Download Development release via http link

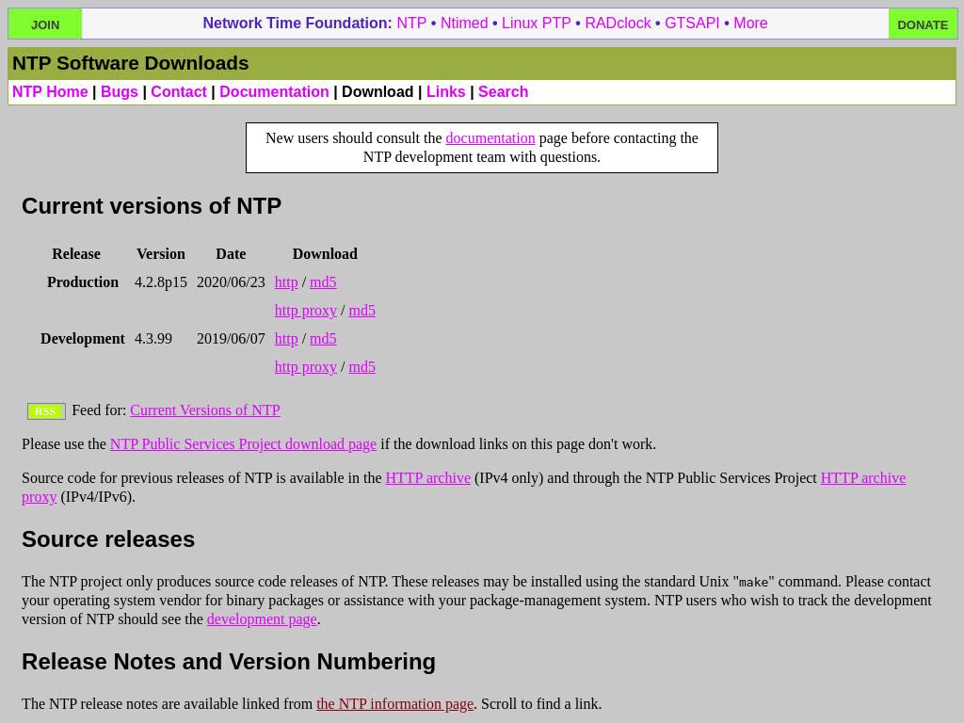(x=286, y=339)
